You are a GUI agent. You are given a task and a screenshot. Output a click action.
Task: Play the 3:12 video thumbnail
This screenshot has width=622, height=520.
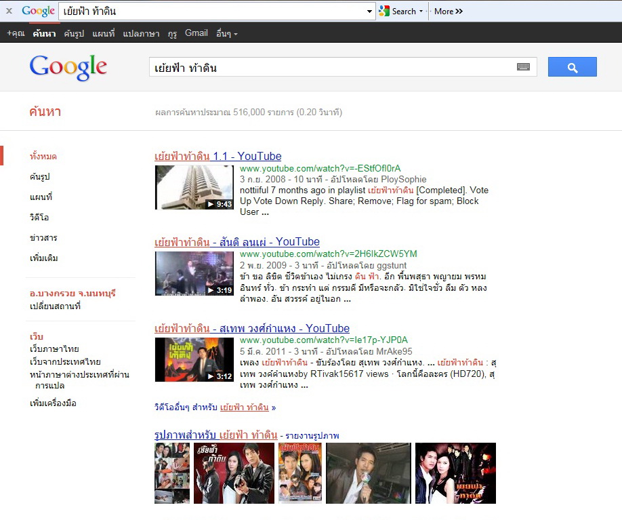pyautogui.click(x=194, y=359)
